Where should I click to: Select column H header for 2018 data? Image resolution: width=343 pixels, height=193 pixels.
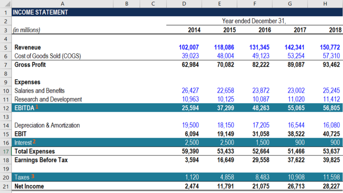325,4
